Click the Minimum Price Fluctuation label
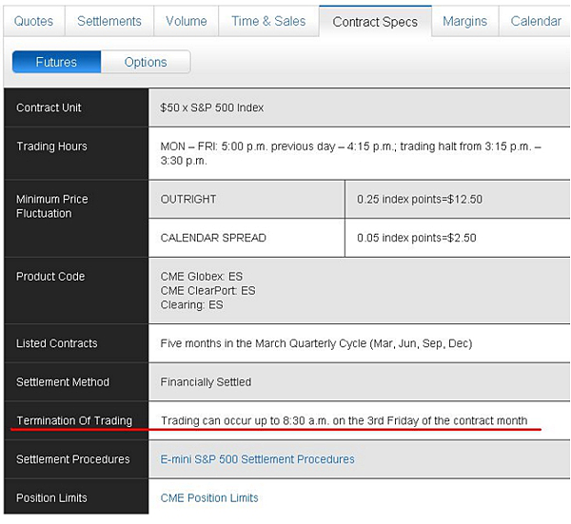The image size is (571, 524). pyautogui.click(x=52, y=206)
